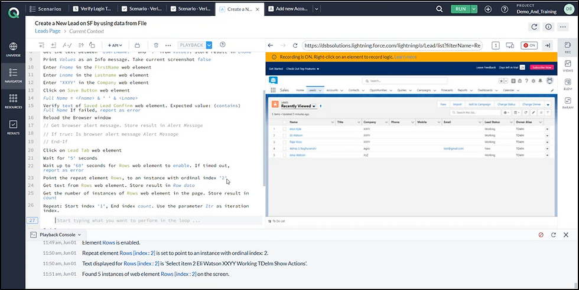Click the copy steps icon in step toolbar
The width and height of the screenshot is (579, 290).
point(92,45)
